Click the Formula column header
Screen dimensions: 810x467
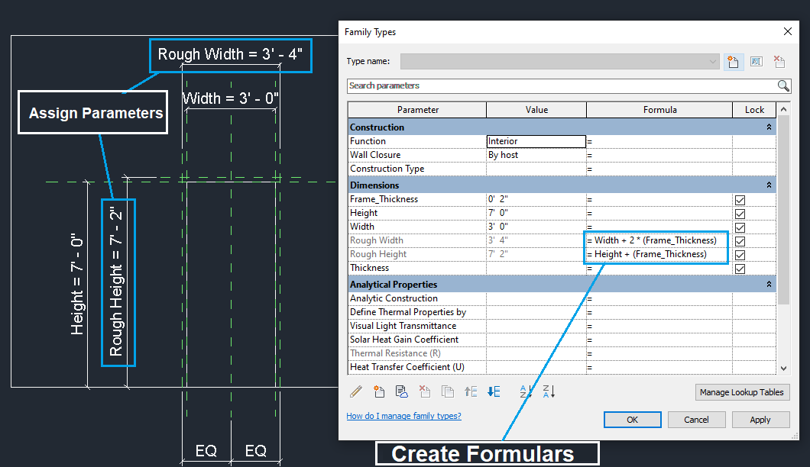[x=659, y=110]
